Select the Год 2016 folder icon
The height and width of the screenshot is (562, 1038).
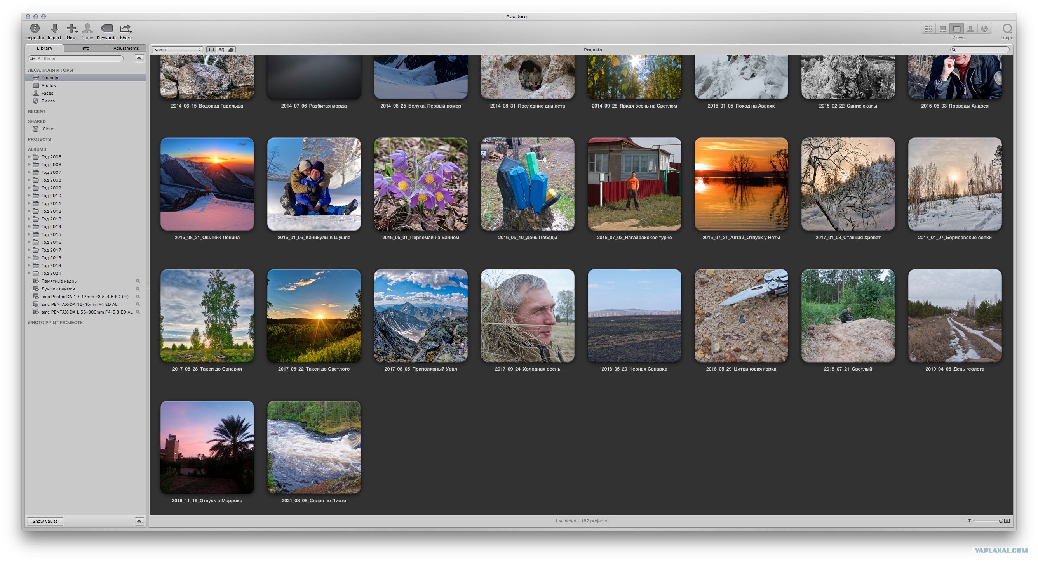click(x=36, y=242)
